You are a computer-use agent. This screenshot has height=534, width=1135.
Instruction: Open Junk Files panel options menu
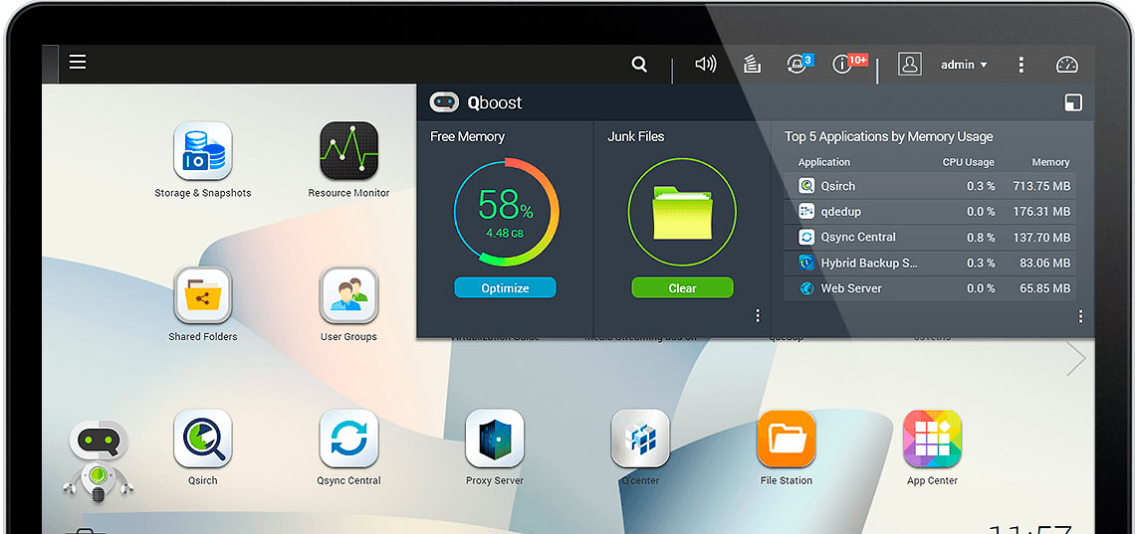(x=758, y=316)
